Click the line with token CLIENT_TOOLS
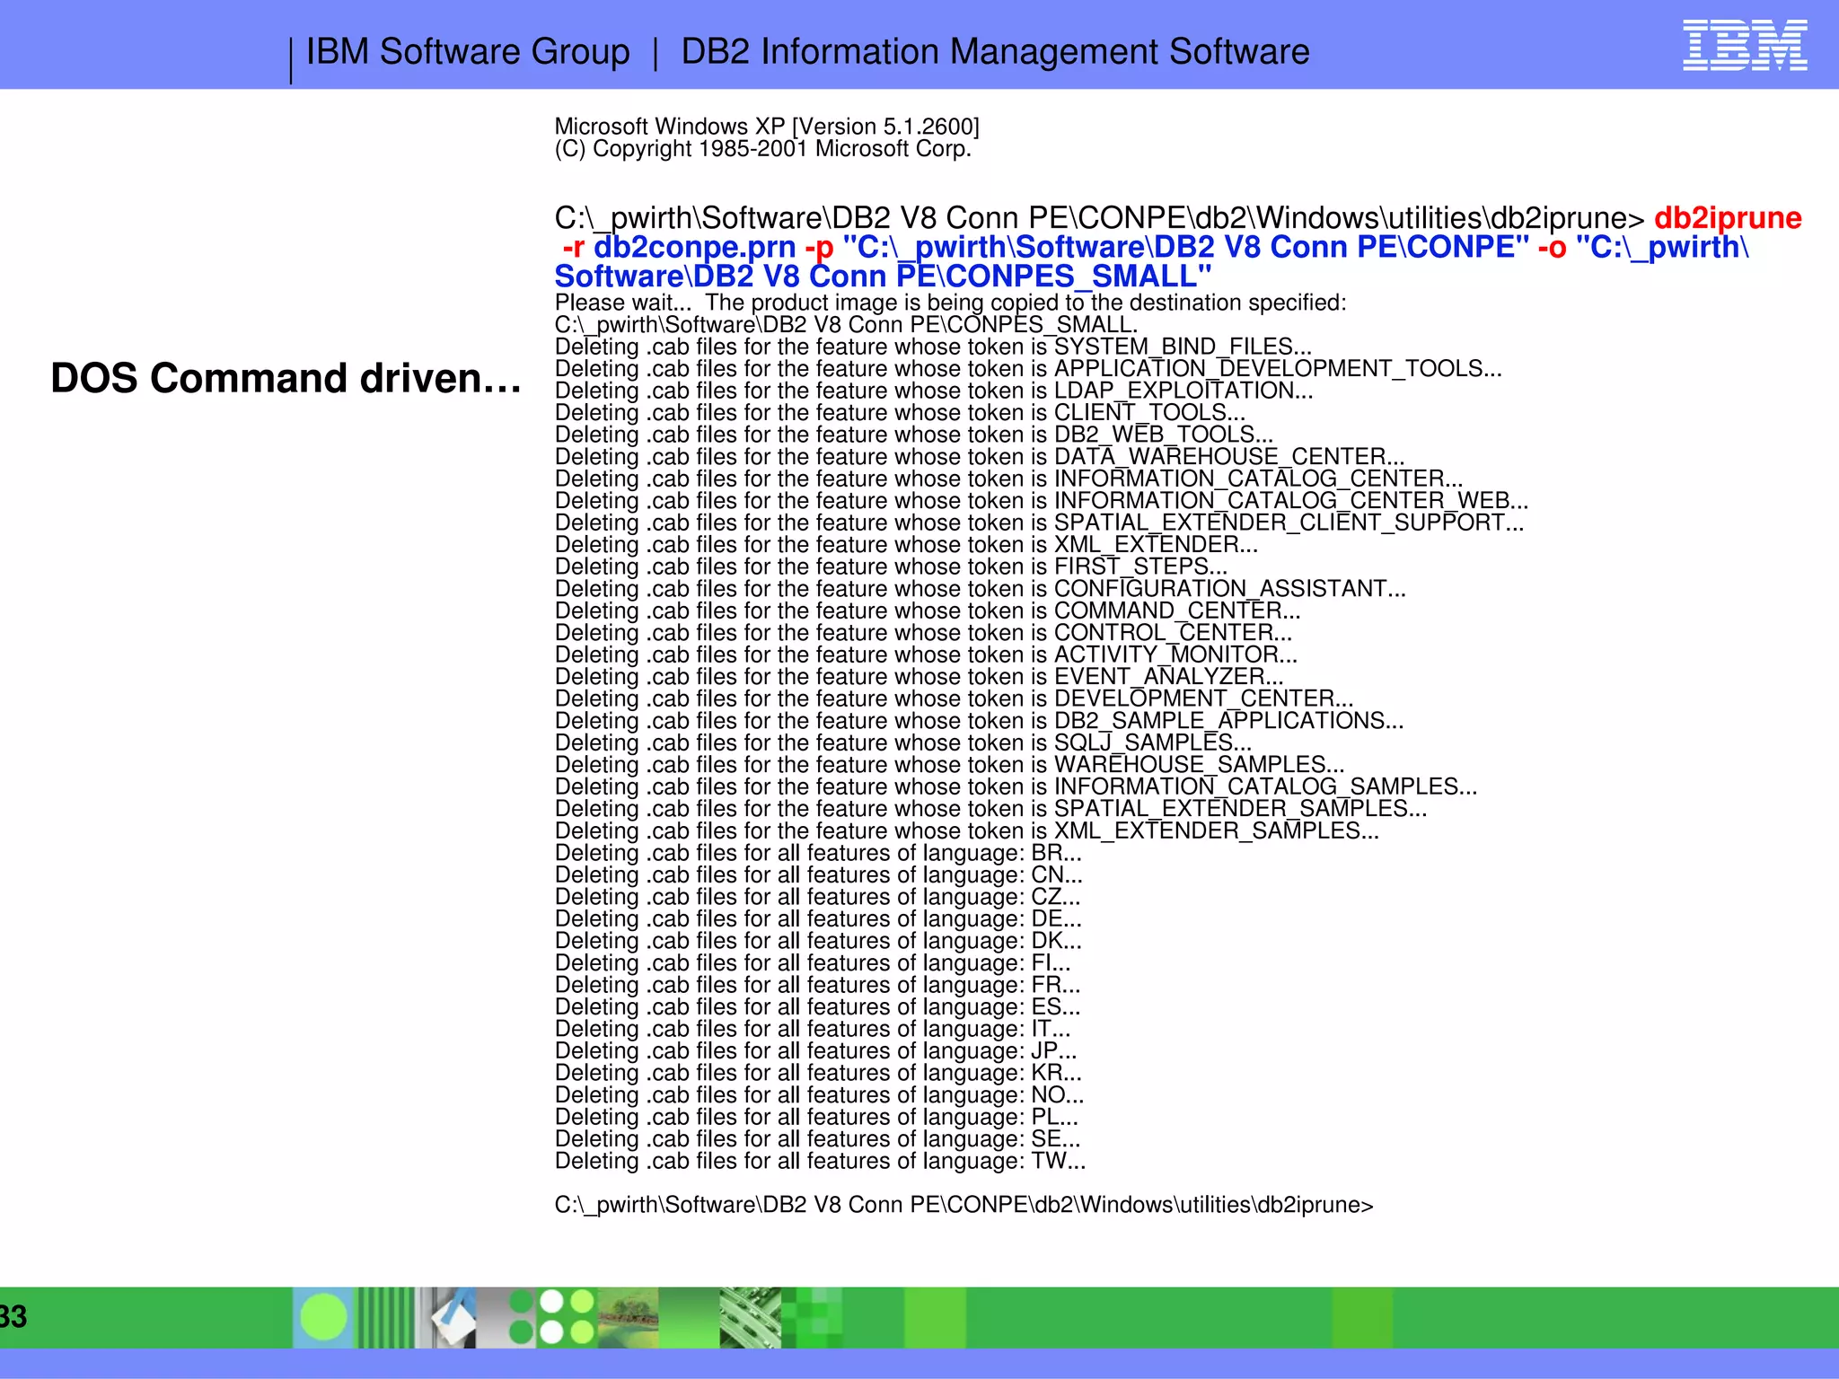The image size is (1839, 1379). [901, 413]
